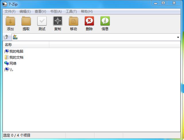
Task: Click status bar text 选定 0 / 4 个项目
Action: click(x=17, y=135)
